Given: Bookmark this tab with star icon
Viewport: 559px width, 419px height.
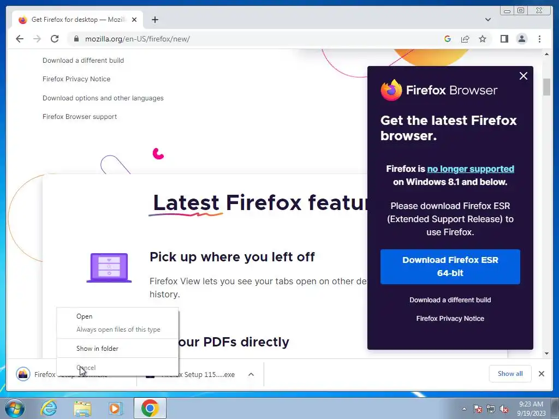Looking at the screenshot, I should coord(483,39).
